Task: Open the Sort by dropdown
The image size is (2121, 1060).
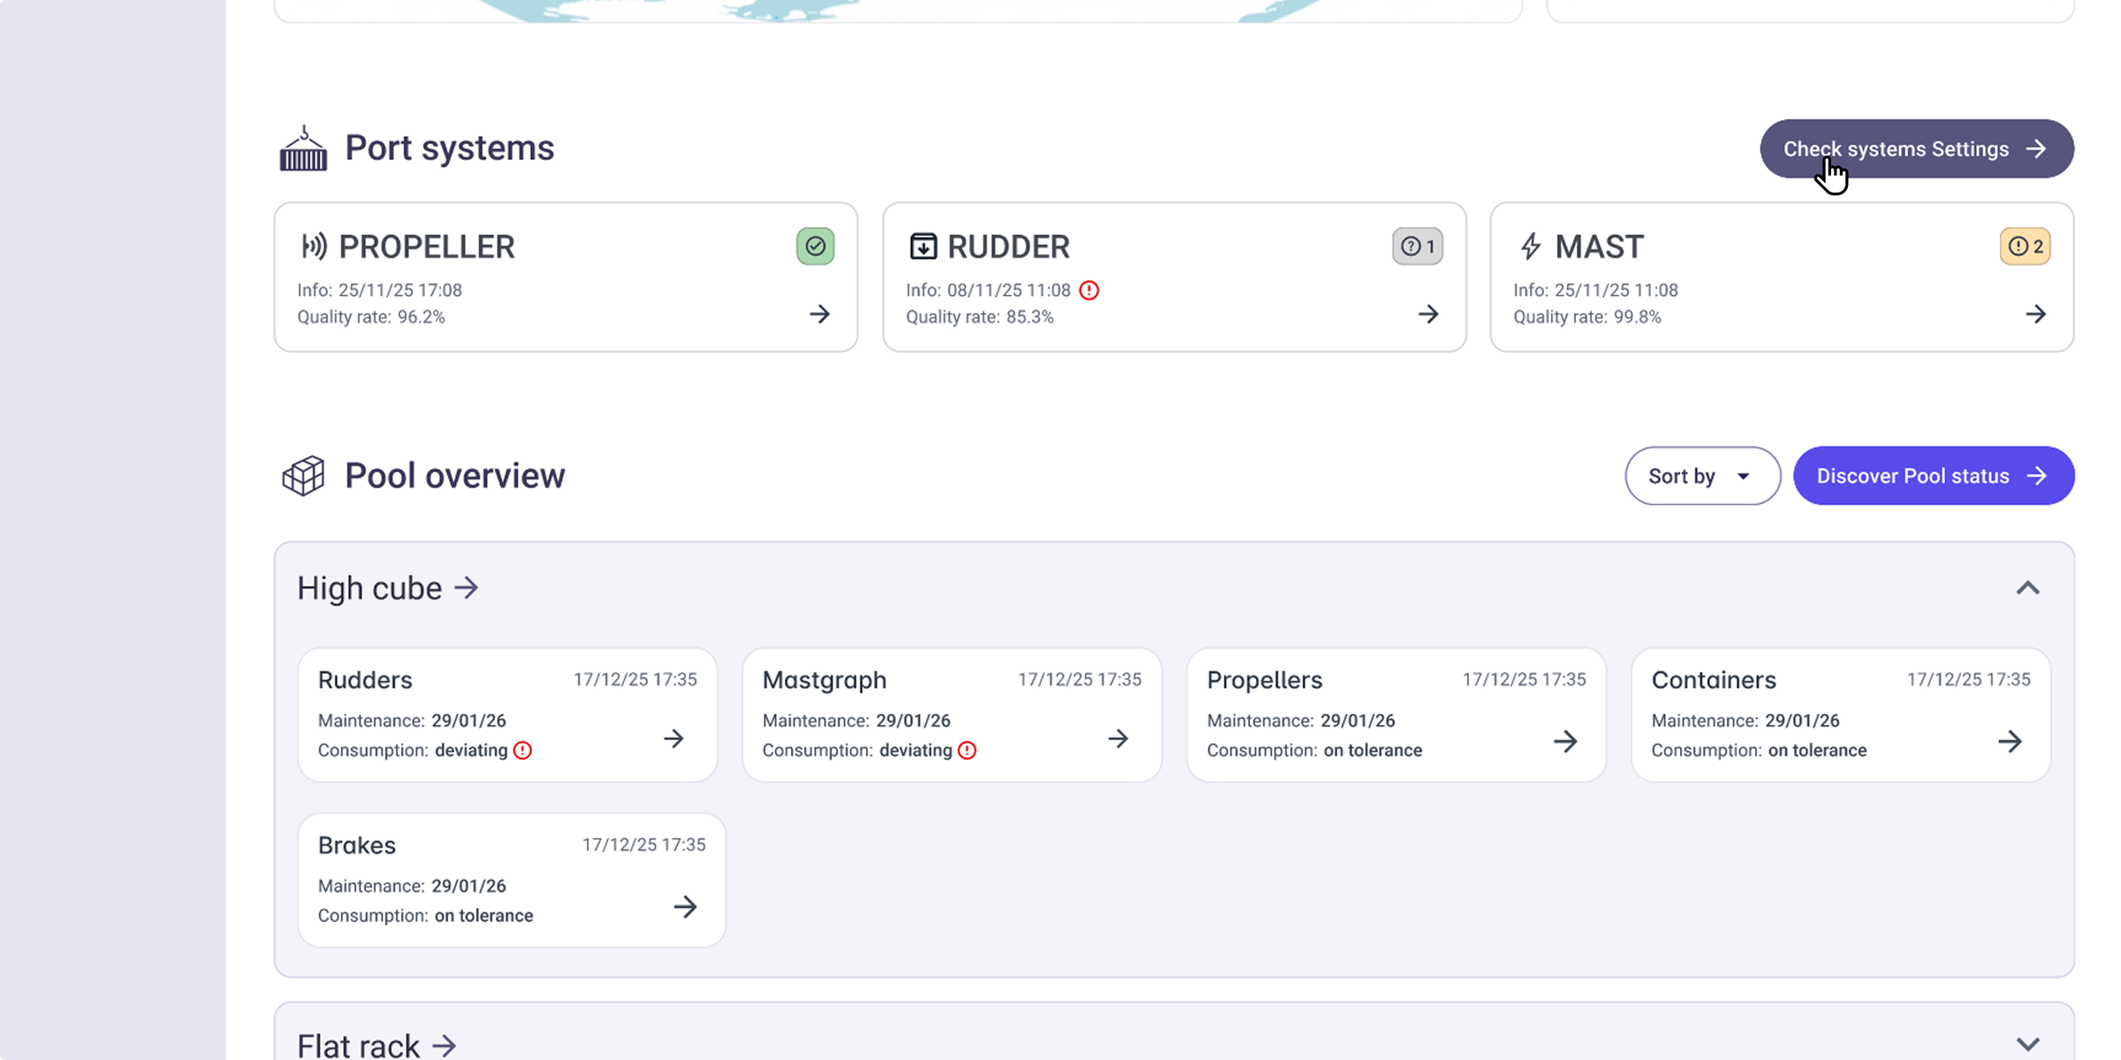Action: (1701, 475)
